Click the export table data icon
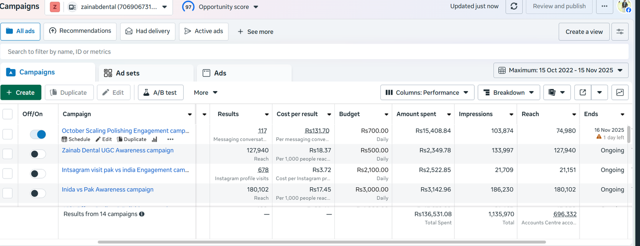The width and height of the screenshot is (640, 246). [583, 93]
